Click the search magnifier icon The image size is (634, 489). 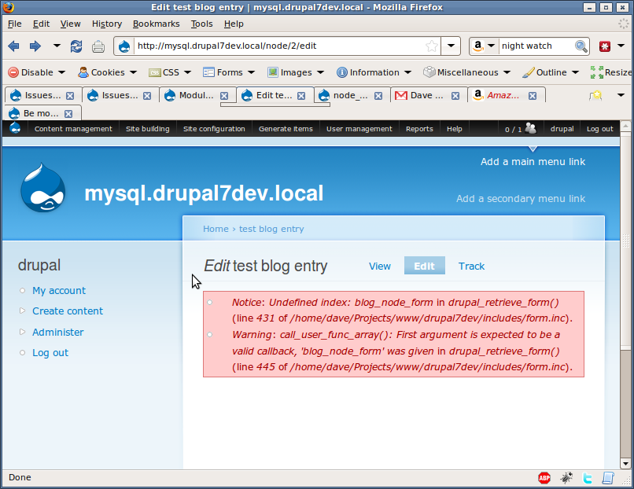point(581,46)
